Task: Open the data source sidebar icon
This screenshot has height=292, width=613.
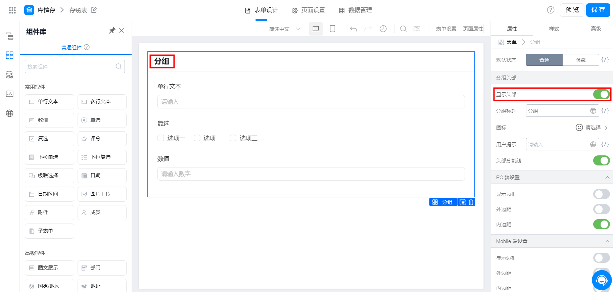Action: tap(10, 75)
